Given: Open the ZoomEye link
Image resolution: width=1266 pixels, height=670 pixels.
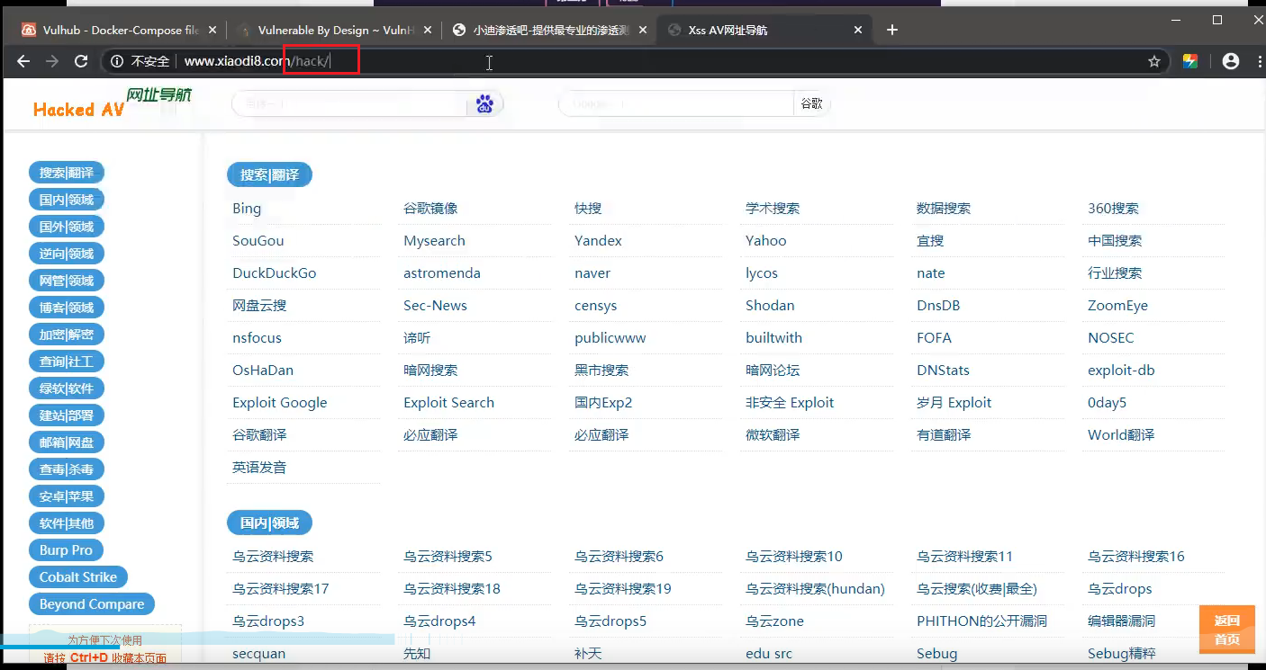Looking at the screenshot, I should (1117, 306).
